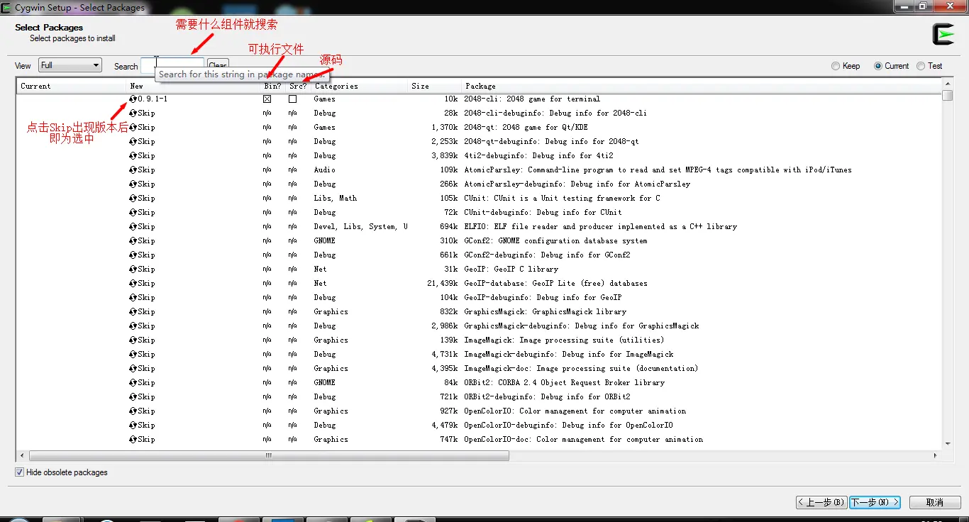
Task: Click the cycle icon in ORBit2-debuginfo row
Action: point(133,396)
